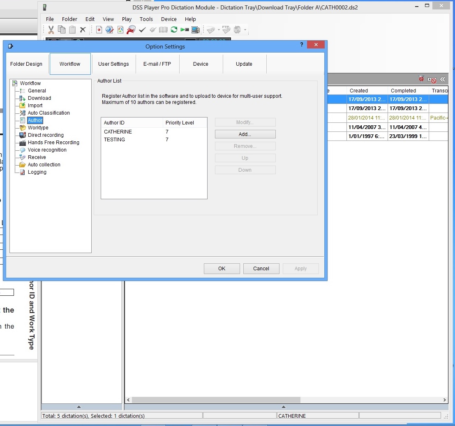This screenshot has height=426, width=455.
Task: Click Cancel in Option Settings
Action: pyautogui.click(x=261, y=269)
